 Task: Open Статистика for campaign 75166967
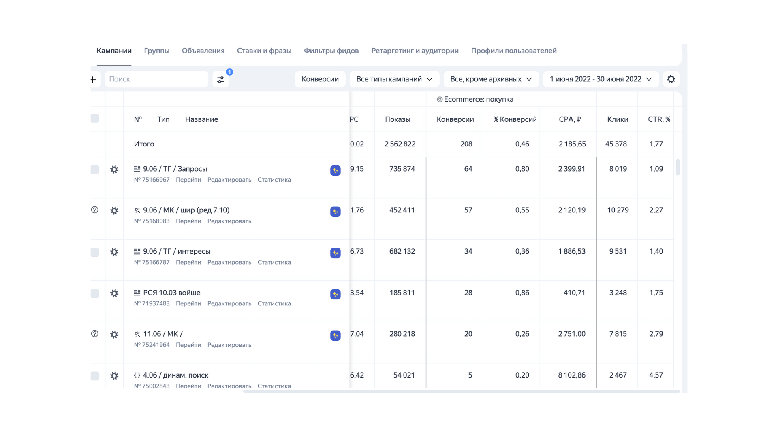(274, 180)
